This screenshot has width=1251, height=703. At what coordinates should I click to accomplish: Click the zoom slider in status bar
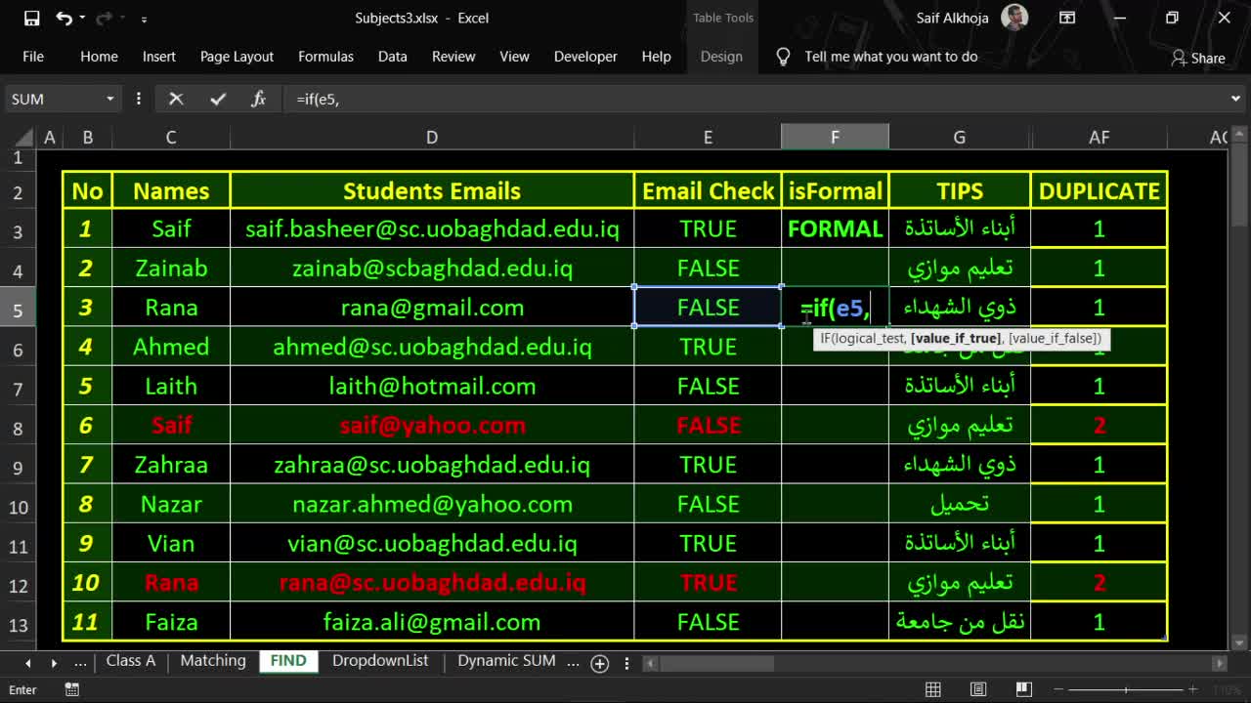point(1126,690)
